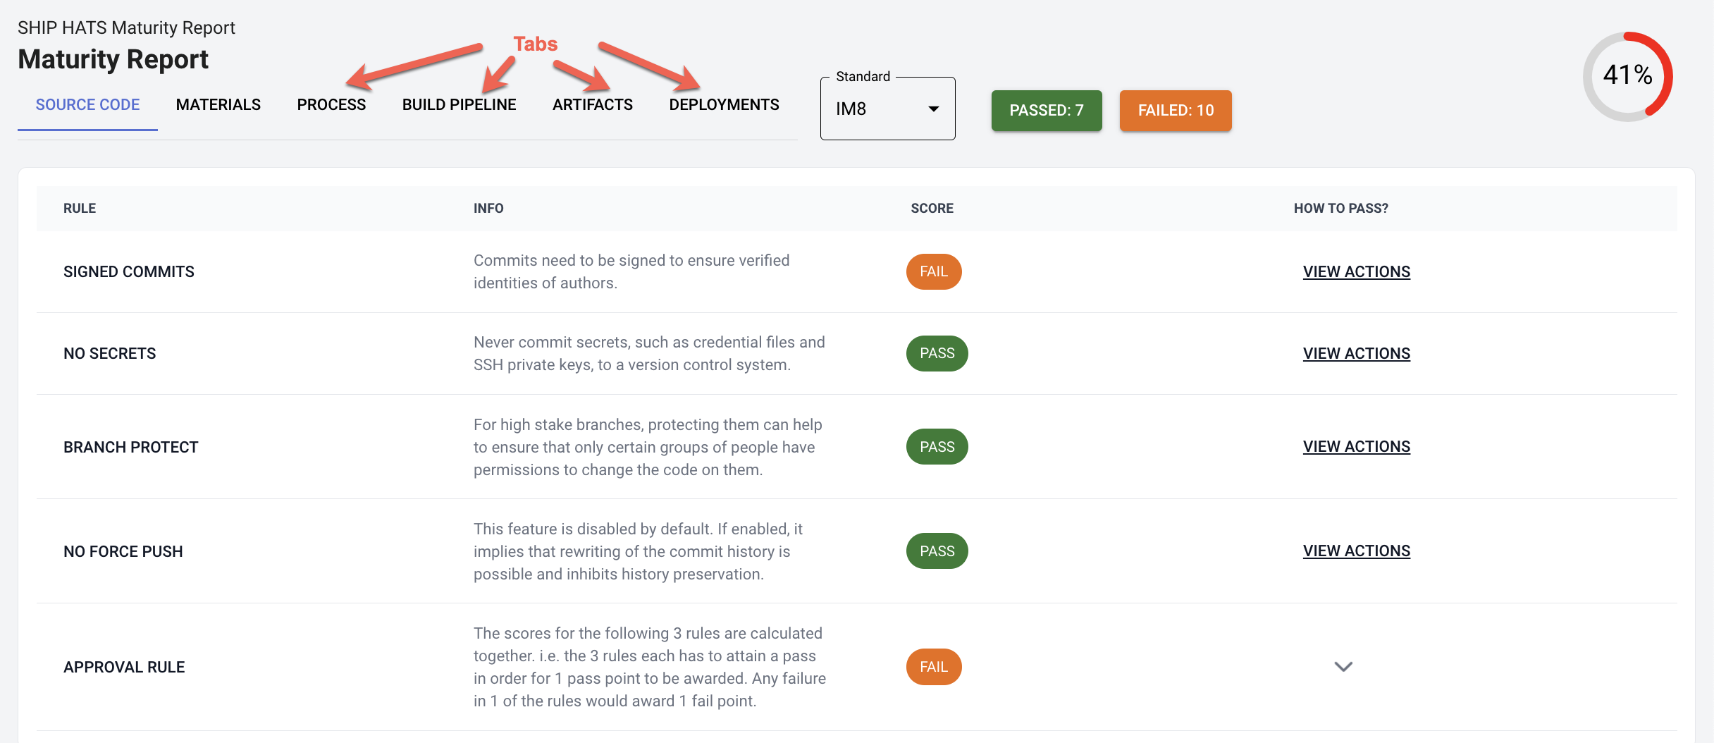
Task: Open the Standard dropdown showing IM8
Action: click(x=887, y=109)
